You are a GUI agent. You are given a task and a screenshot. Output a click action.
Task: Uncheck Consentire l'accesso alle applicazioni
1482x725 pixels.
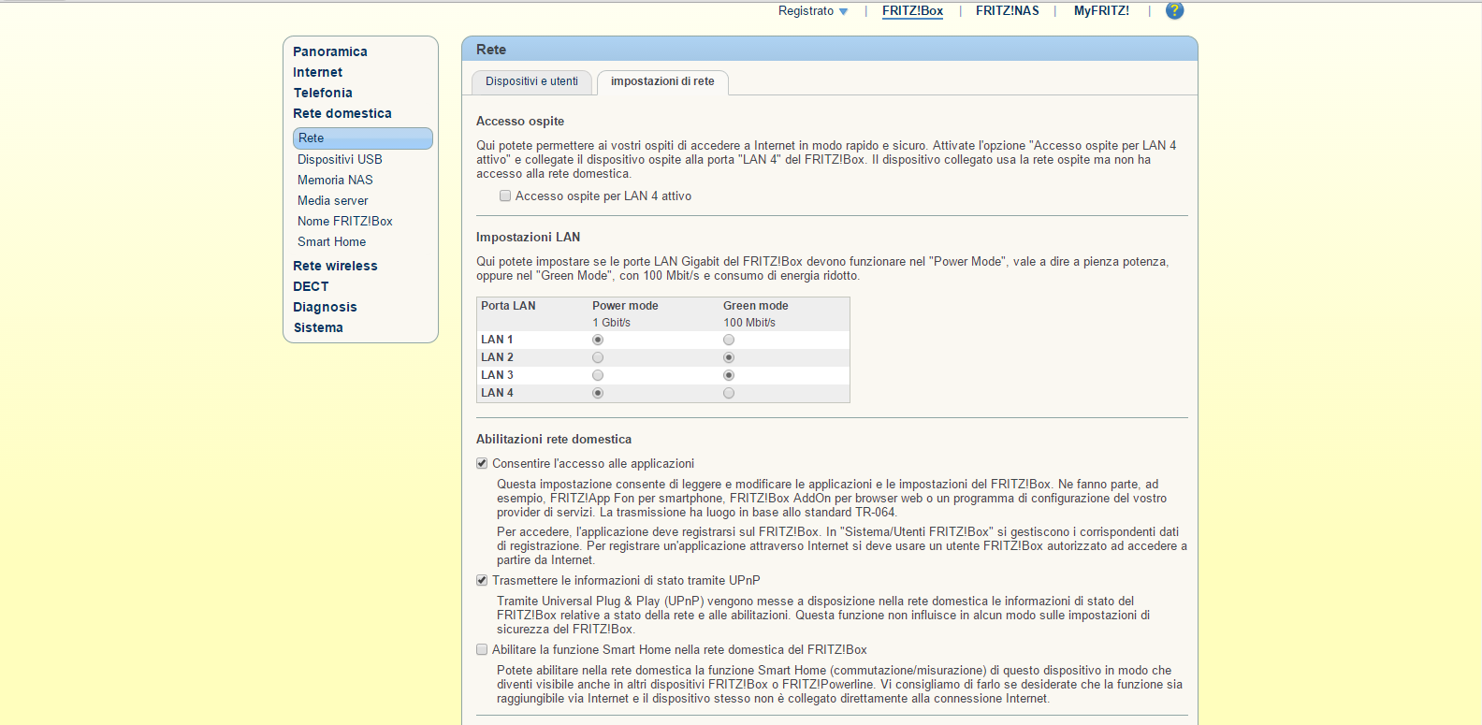482,463
